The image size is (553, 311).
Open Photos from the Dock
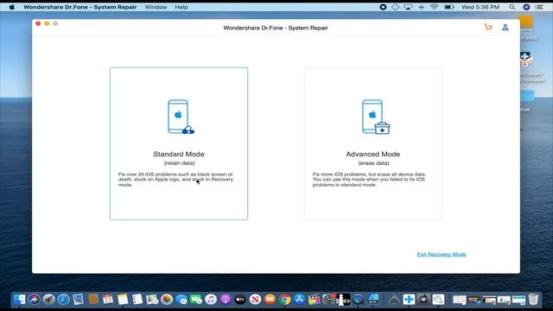pyautogui.click(x=167, y=300)
